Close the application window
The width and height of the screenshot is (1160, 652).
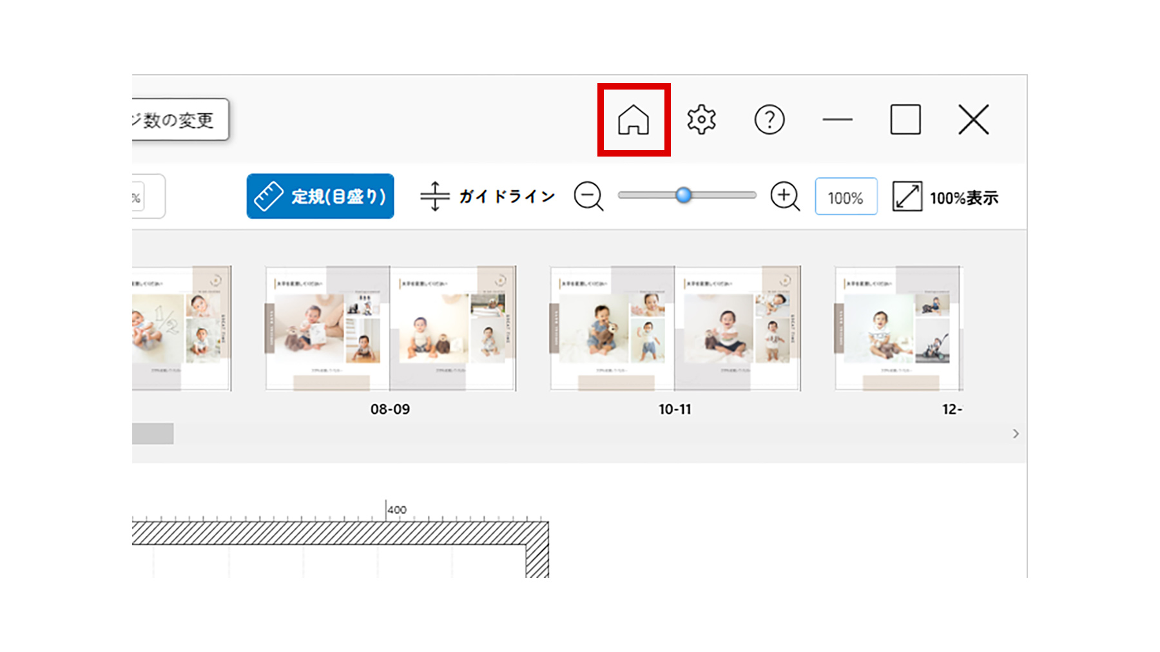pos(973,120)
